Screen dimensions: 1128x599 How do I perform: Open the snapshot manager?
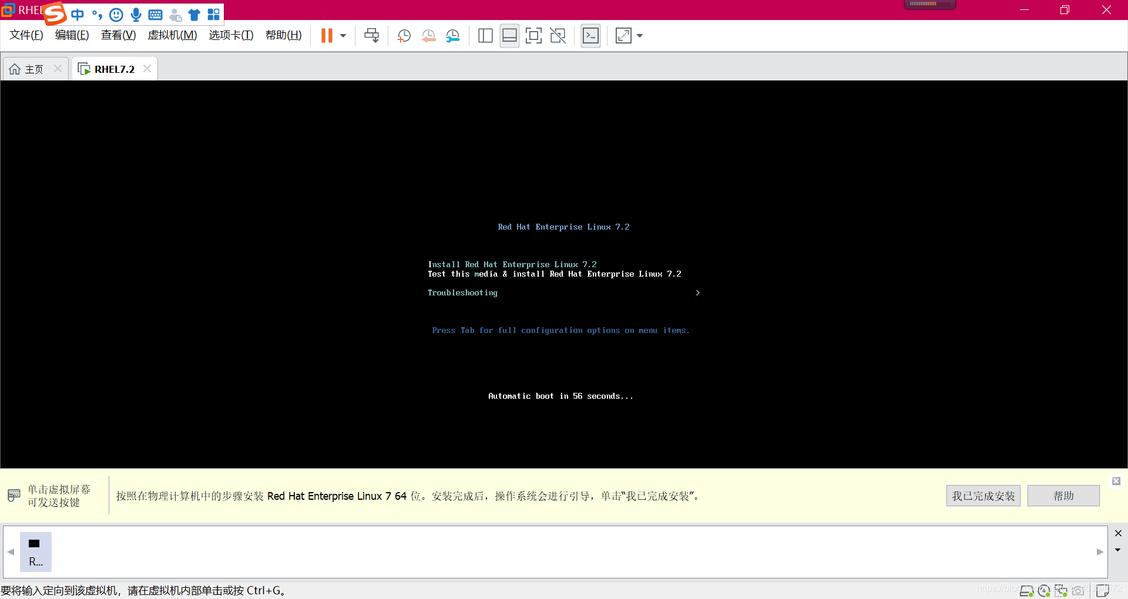[x=453, y=36]
